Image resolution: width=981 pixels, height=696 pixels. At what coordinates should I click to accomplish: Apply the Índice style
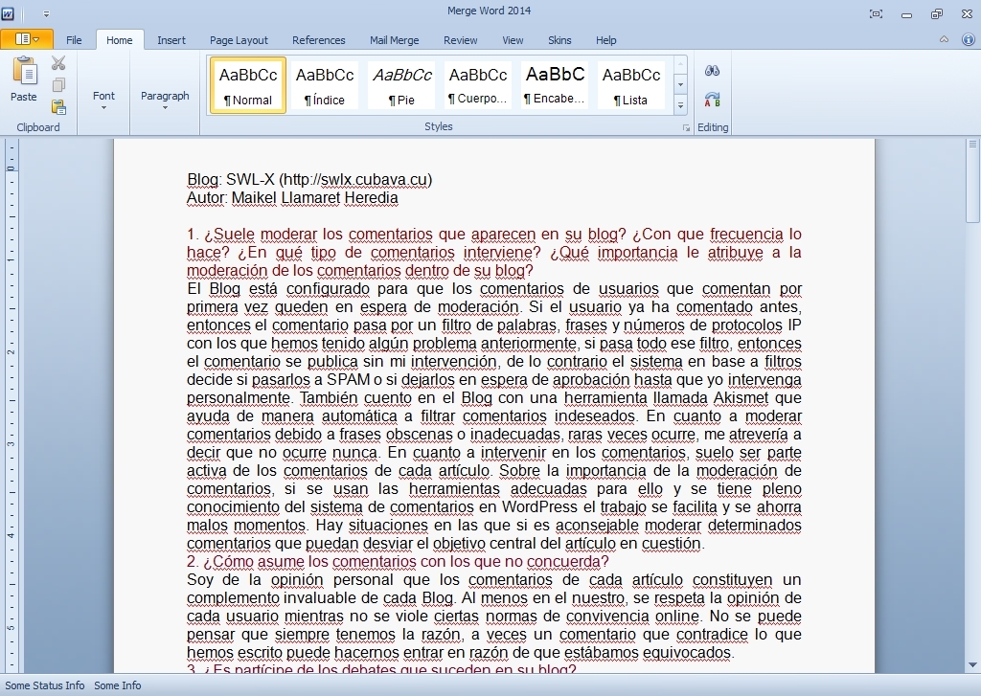coord(325,85)
